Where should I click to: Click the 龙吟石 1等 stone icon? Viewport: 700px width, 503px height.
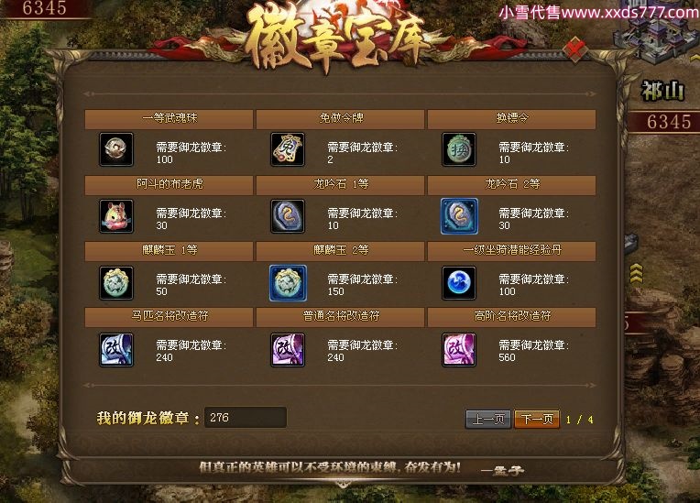click(x=288, y=216)
